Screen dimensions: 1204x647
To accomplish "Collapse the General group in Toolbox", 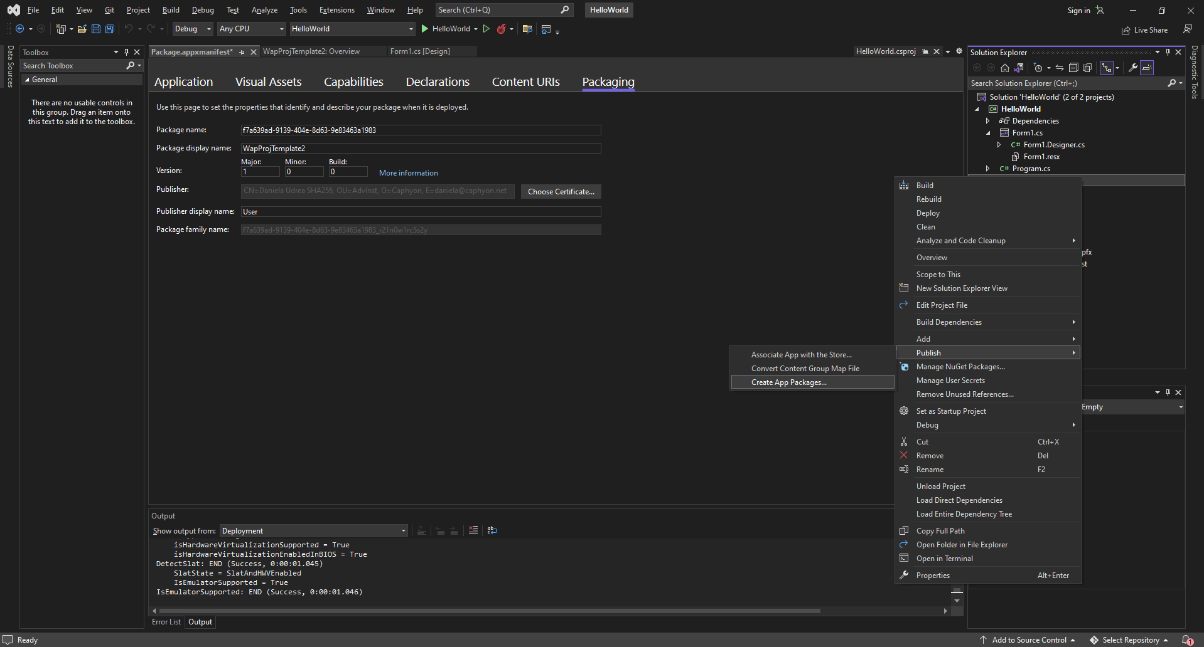I will (x=27, y=80).
